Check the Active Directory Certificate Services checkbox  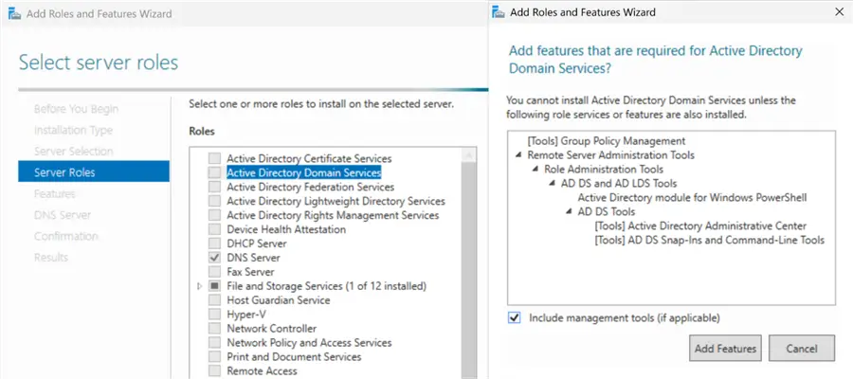pos(215,159)
